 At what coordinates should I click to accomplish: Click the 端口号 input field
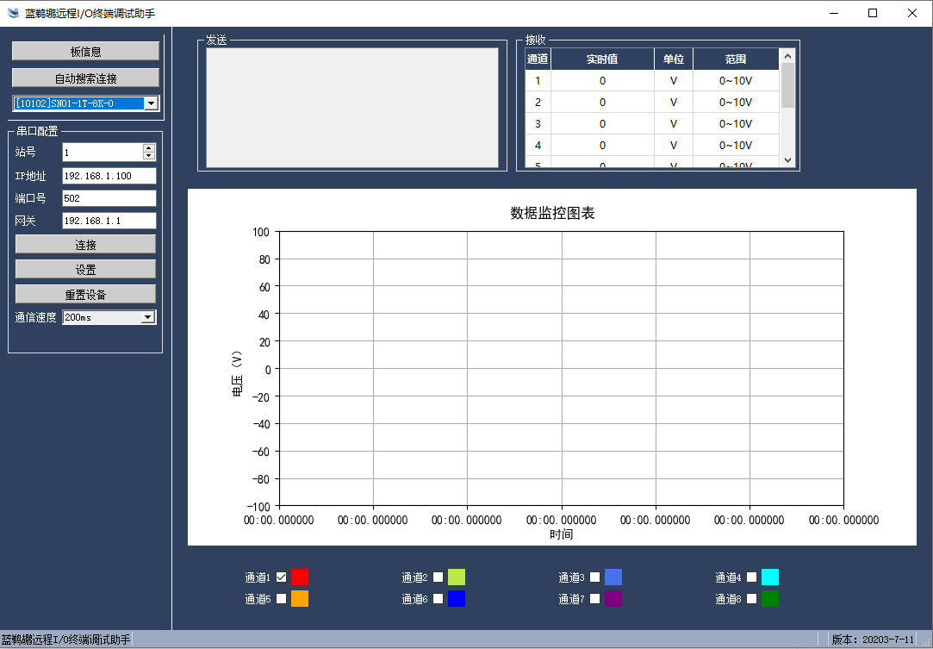109,198
